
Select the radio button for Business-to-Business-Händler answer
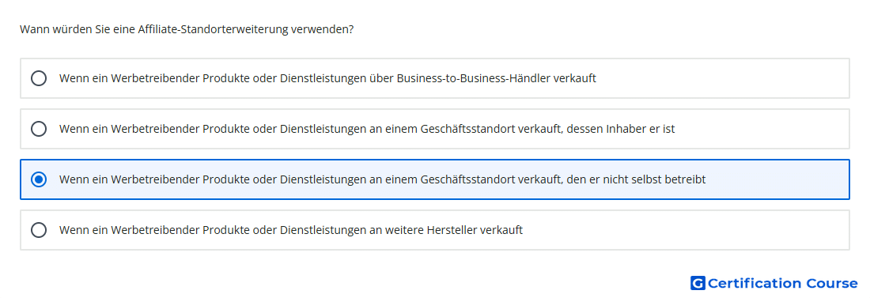click(x=39, y=78)
